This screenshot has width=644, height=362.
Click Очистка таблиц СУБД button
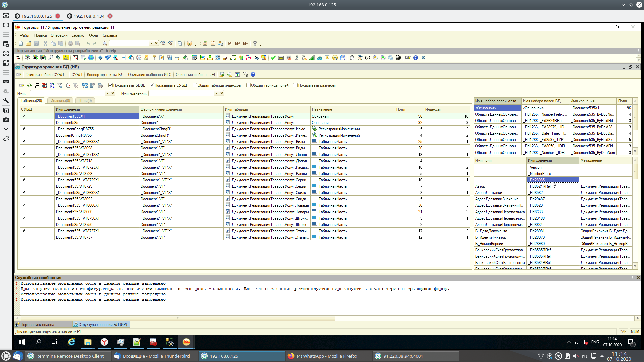coord(46,75)
